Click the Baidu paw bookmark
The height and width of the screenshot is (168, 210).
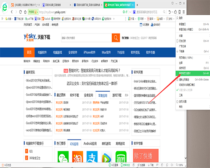click(x=37, y=18)
